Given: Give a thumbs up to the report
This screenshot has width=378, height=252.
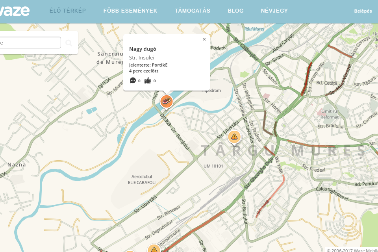Looking at the screenshot, I should 148,81.
